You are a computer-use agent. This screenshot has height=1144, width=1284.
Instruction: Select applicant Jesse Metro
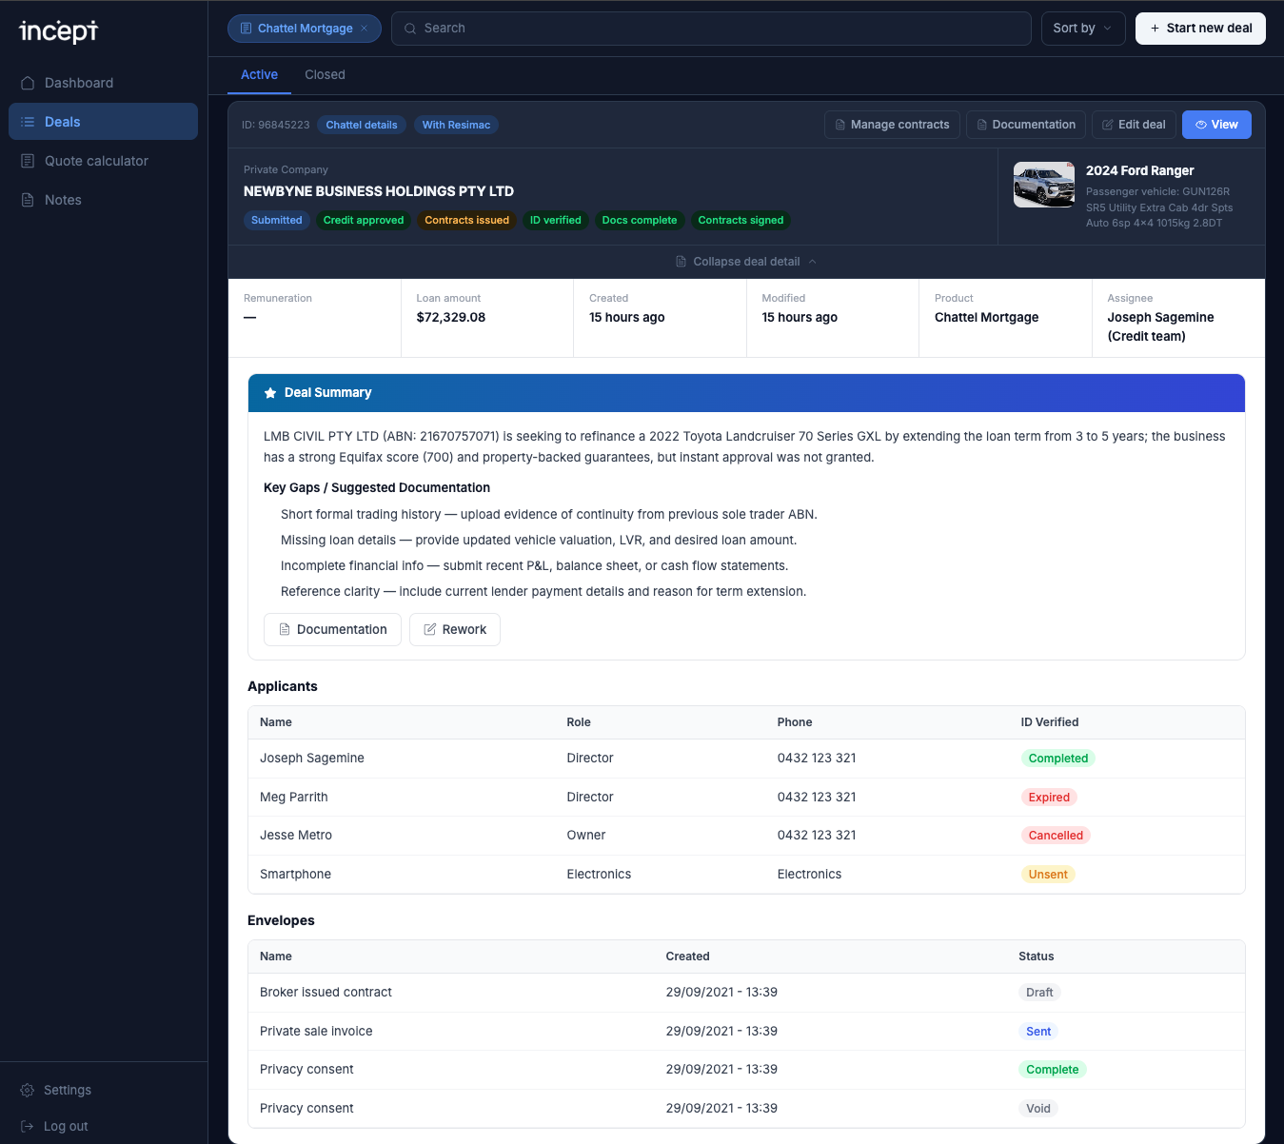(x=746, y=836)
